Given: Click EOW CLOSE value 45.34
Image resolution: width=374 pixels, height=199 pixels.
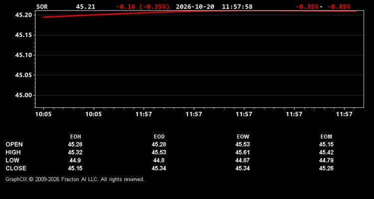Looking at the screenshot, I should pyautogui.click(x=242, y=168).
